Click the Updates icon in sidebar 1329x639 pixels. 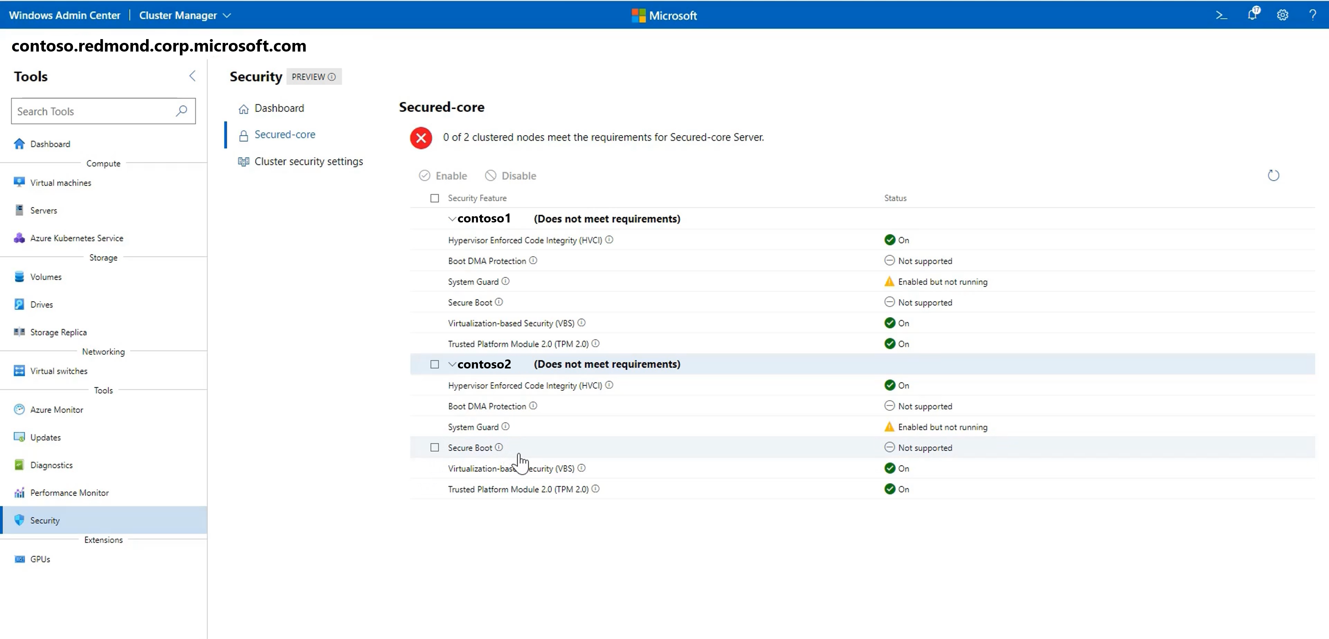point(19,437)
